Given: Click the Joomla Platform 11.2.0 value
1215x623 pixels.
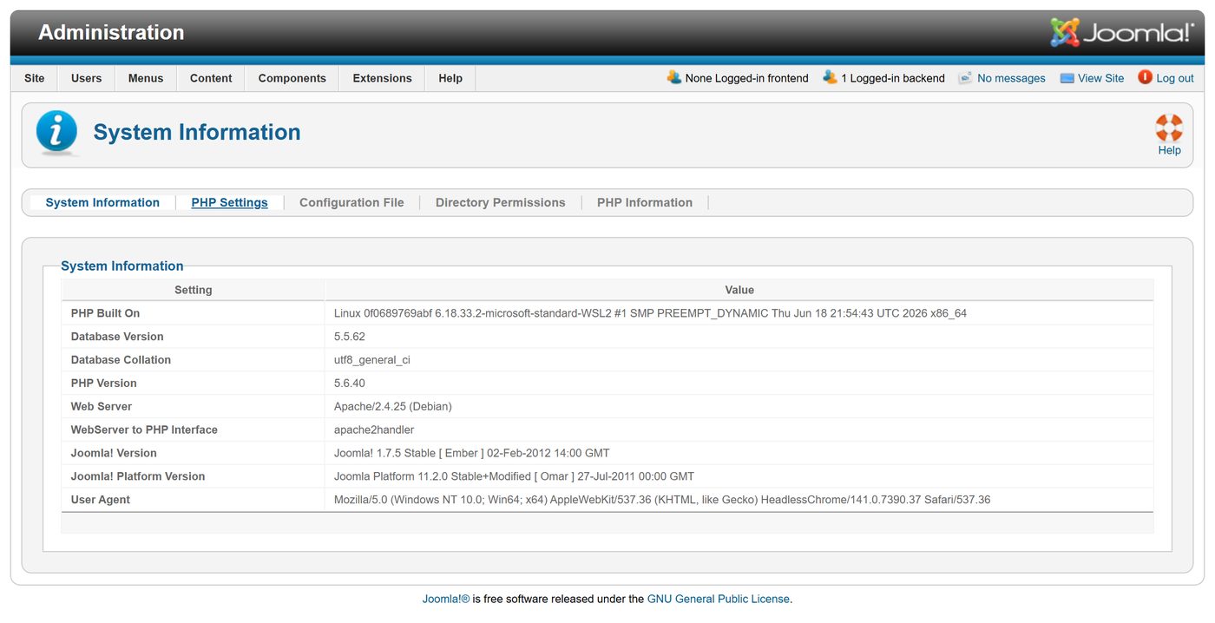Looking at the screenshot, I should coord(514,477).
